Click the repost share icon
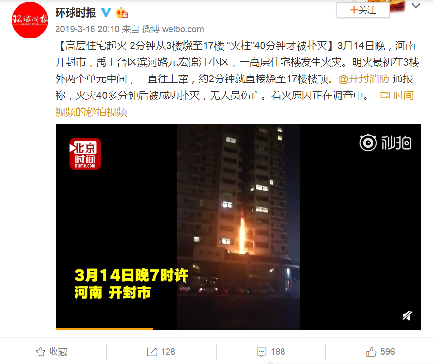This screenshot has height=364, width=433. click(151, 352)
